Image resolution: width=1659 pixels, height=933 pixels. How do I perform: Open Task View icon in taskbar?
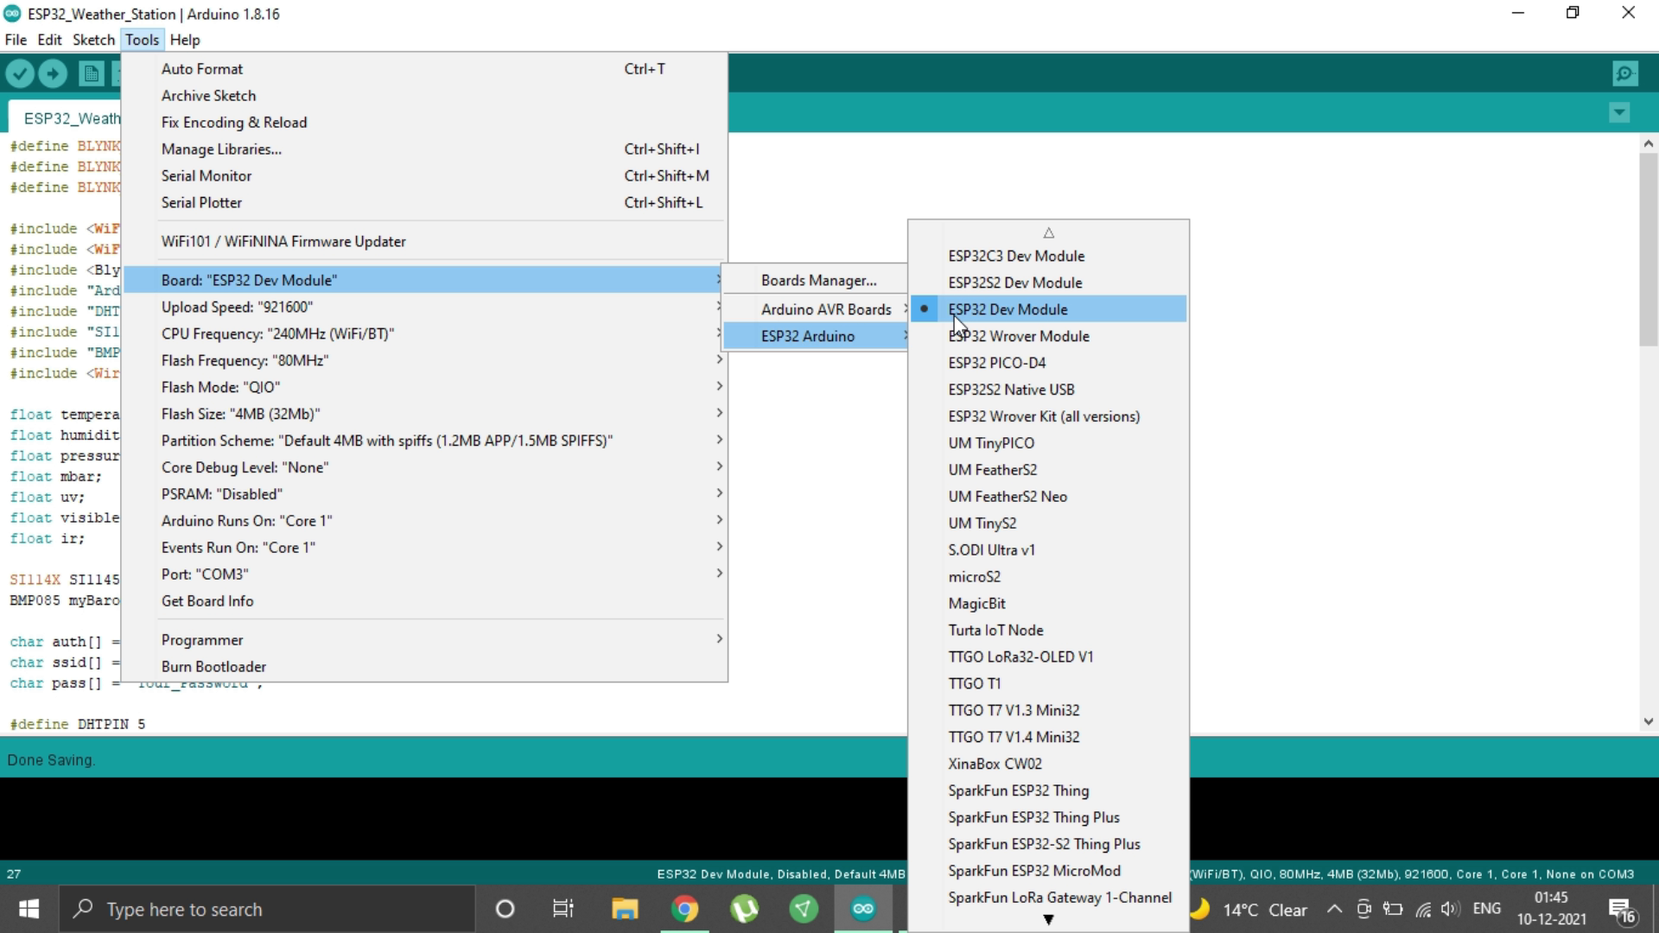pyautogui.click(x=563, y=909)
